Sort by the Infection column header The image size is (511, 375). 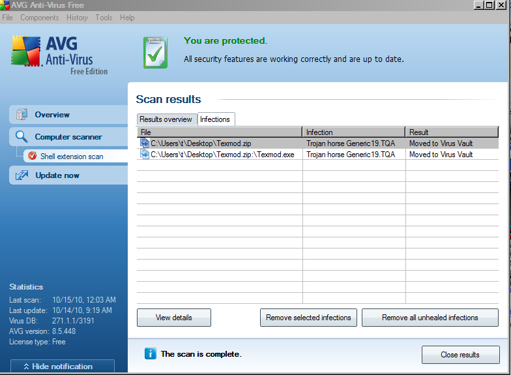click(353, 132)
